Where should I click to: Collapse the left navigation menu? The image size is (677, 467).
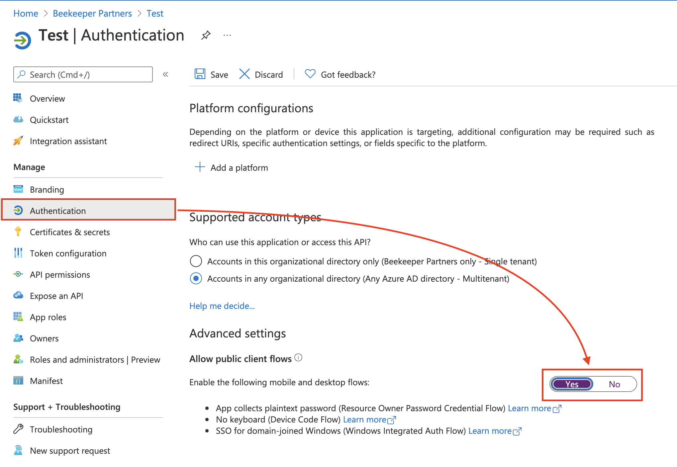(x=165, y=74)
